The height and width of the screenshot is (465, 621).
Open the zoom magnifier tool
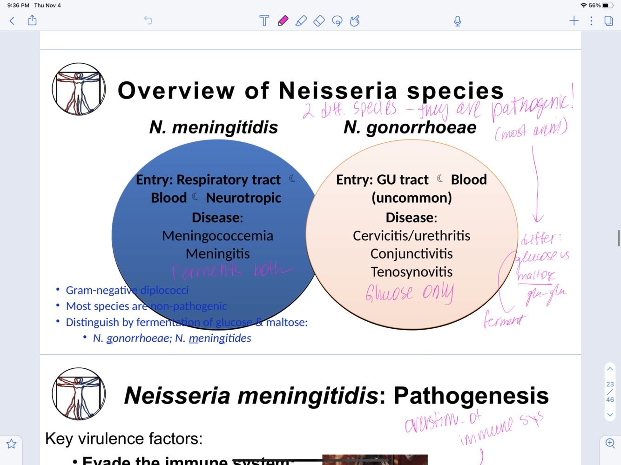[x=610, y=443]
